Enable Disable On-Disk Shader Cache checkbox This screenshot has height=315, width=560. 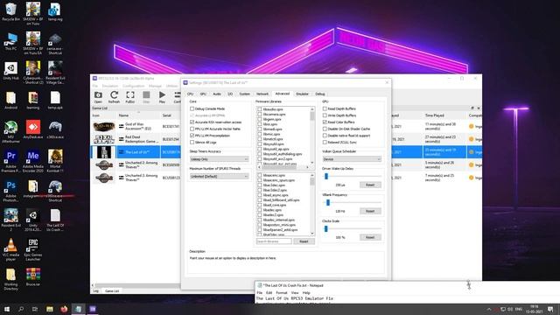point(325,129)
